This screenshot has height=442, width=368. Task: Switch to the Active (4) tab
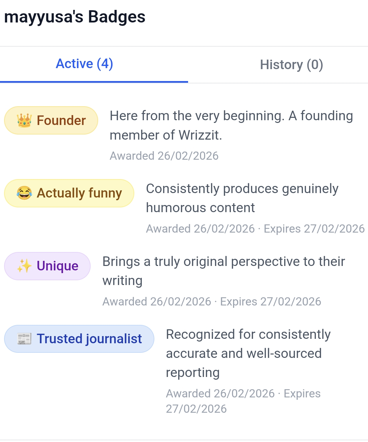point(85,64)
